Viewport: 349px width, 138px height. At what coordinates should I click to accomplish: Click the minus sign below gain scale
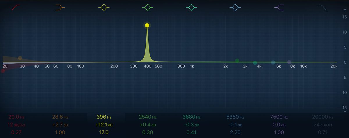tap(345, 111)
